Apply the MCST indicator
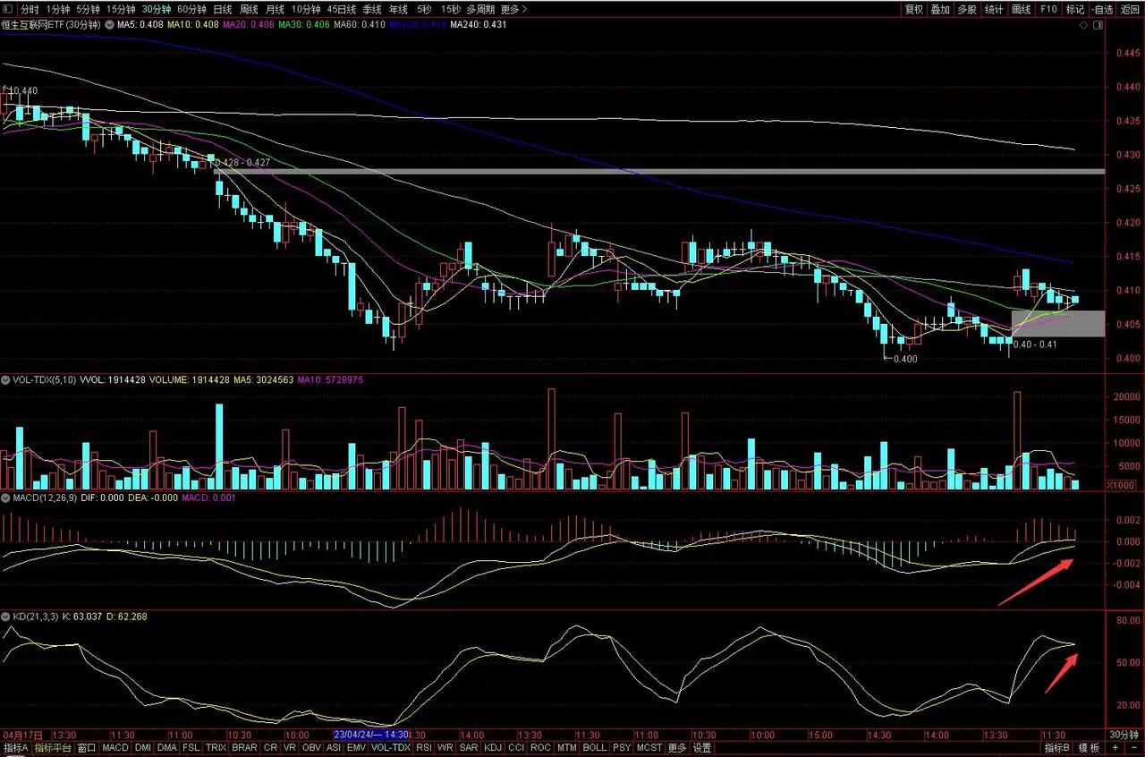The image size is (1145, 757). [x=649, y=747]
